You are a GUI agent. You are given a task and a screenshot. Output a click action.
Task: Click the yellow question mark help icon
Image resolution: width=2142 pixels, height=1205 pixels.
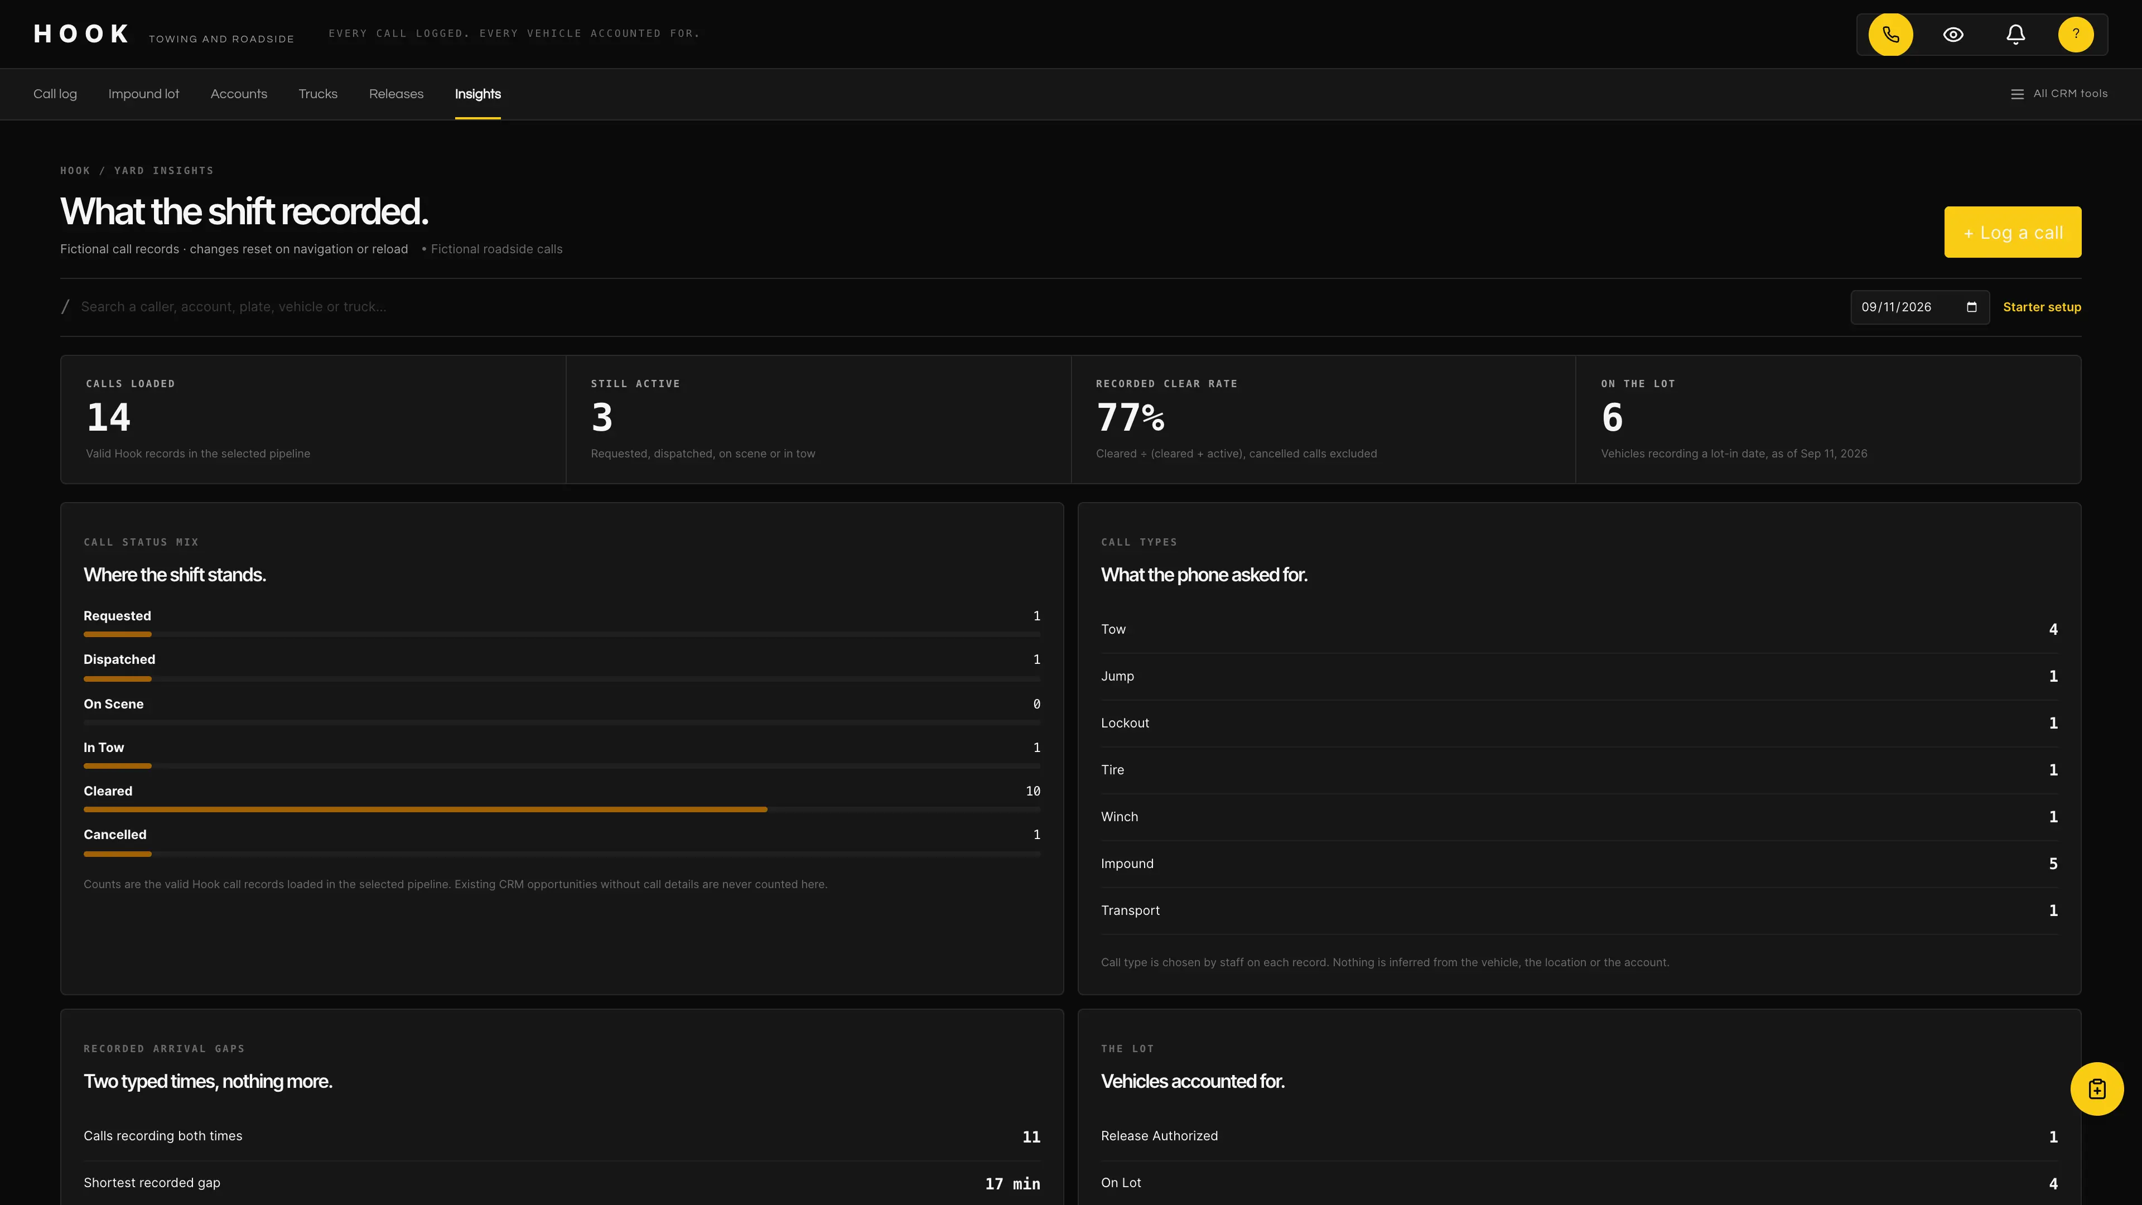(x=2076, y=34)
